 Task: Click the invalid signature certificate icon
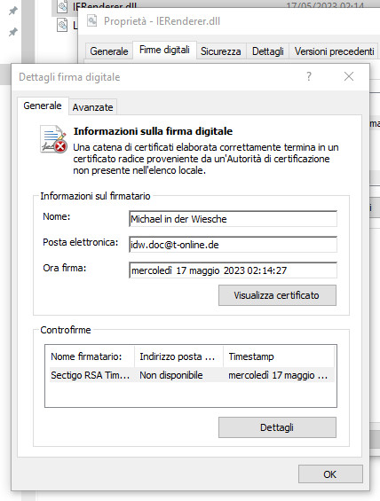coord(53,139)
